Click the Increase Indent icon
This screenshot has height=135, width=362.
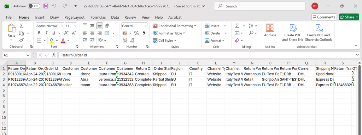[92, 41]
